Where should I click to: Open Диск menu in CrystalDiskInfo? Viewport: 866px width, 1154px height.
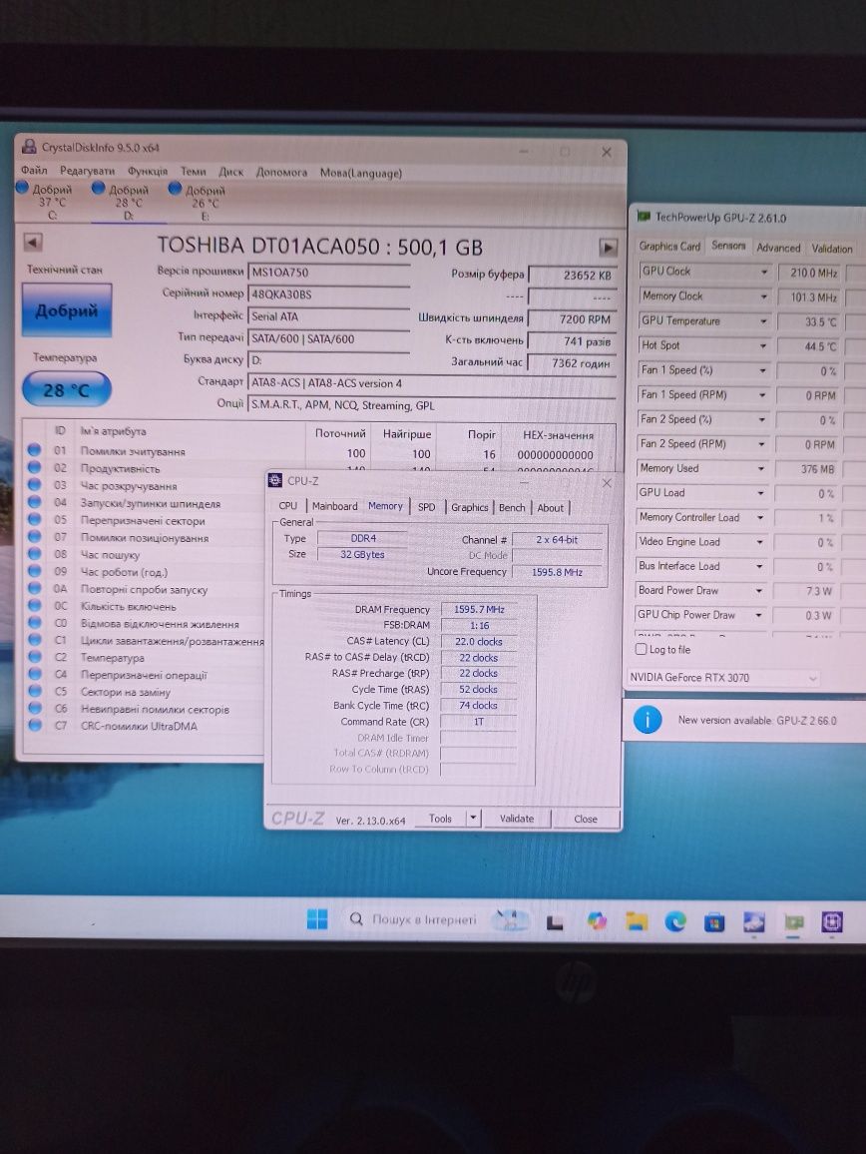pyautogui.click(x=231, y=172)
